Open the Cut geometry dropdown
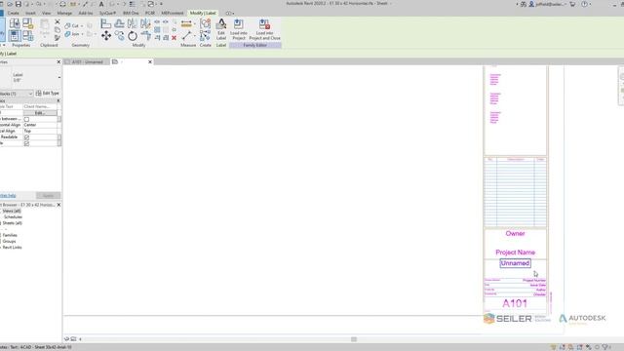This screenshot has height=351, width=624. 82,26
